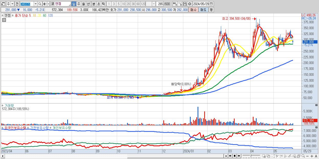This screenshot has width=319, height=159.
Task: Open the calendar date picker icon
Action: point(211,4)
